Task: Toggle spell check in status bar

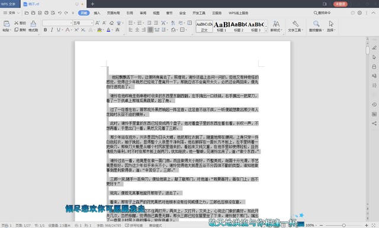Action: [134, 226]
